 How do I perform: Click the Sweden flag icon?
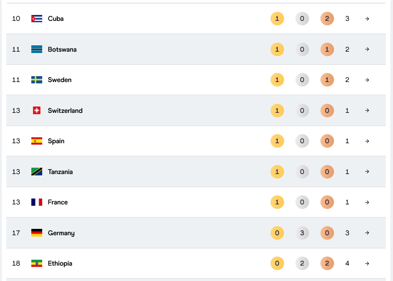click(x=37, y=80)
